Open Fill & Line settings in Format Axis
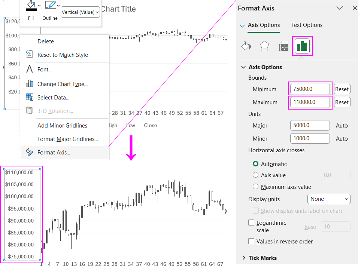 [x=246, y=46]
